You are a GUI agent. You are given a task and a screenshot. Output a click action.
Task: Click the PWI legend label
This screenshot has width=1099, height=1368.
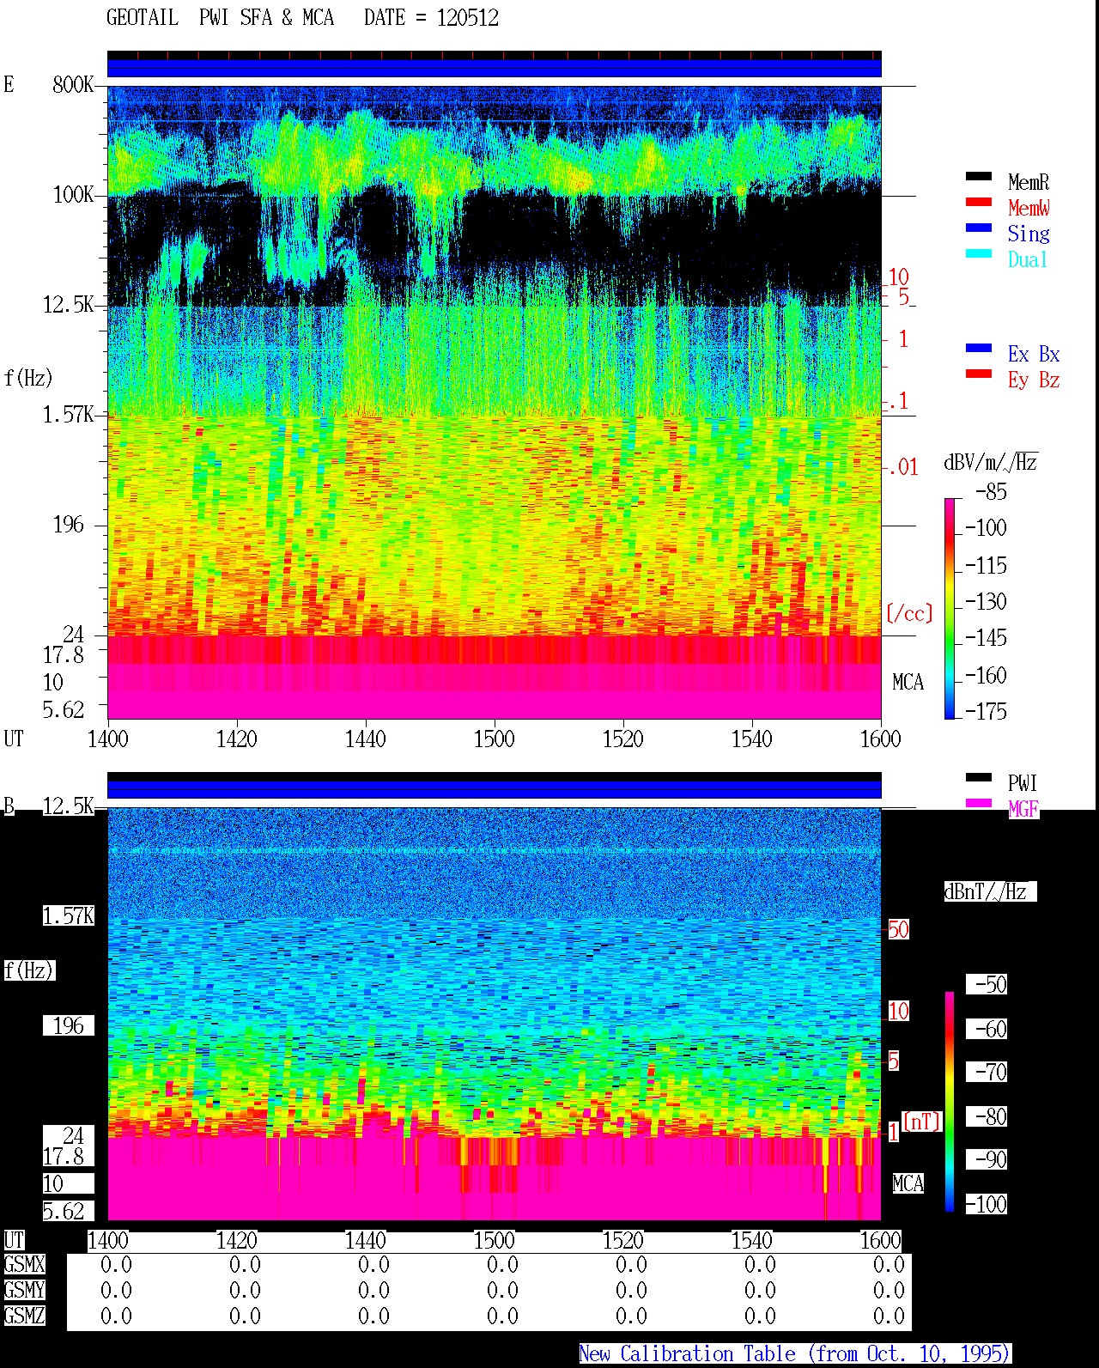click(1023, 783)
